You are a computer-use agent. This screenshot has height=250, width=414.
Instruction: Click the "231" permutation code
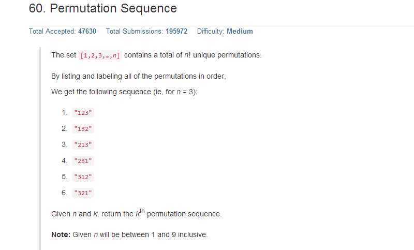[83, 161]
